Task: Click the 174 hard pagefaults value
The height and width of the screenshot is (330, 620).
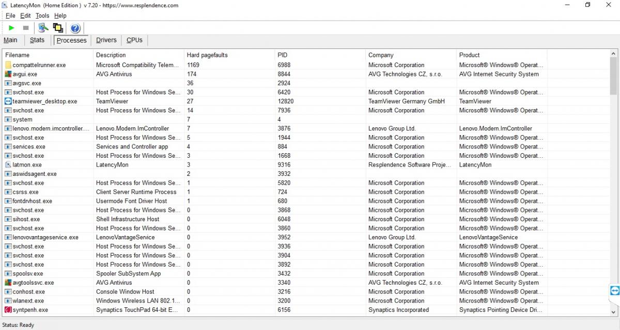Action: 192,74
